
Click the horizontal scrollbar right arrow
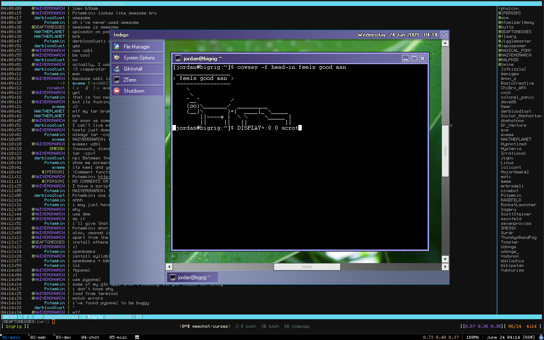point(445,267)
